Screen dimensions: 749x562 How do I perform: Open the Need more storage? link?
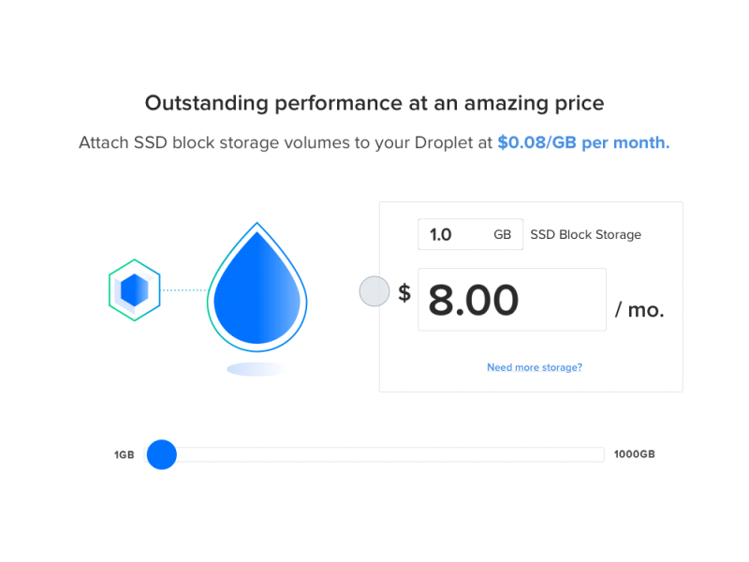pos(535,367)
